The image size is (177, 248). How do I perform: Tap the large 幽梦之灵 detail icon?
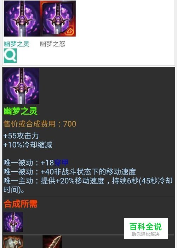(21, 86)
